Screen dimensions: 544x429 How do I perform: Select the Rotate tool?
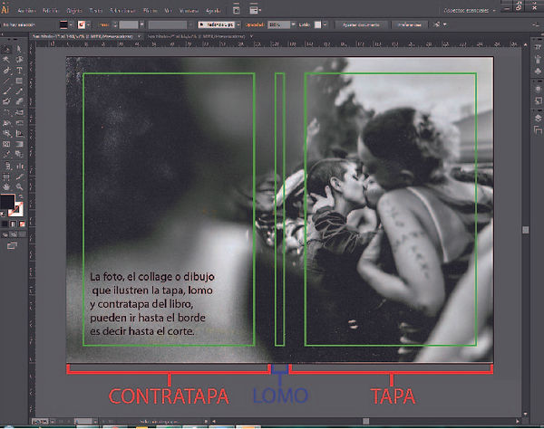click(6, 112)
